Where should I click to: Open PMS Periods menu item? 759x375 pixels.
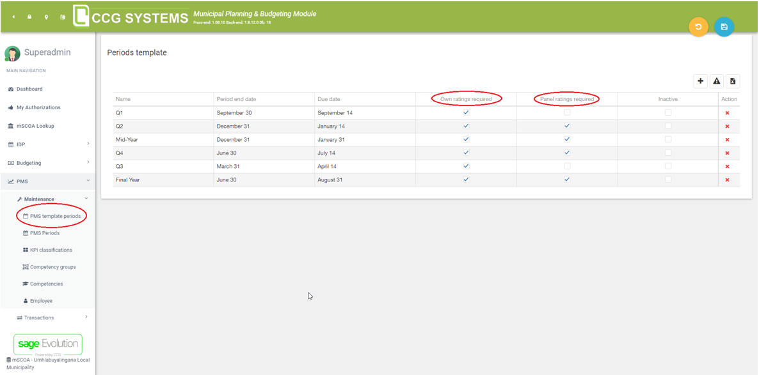point(45,233)
